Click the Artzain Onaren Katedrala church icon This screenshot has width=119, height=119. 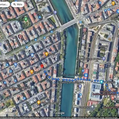[x=33, y=88]
